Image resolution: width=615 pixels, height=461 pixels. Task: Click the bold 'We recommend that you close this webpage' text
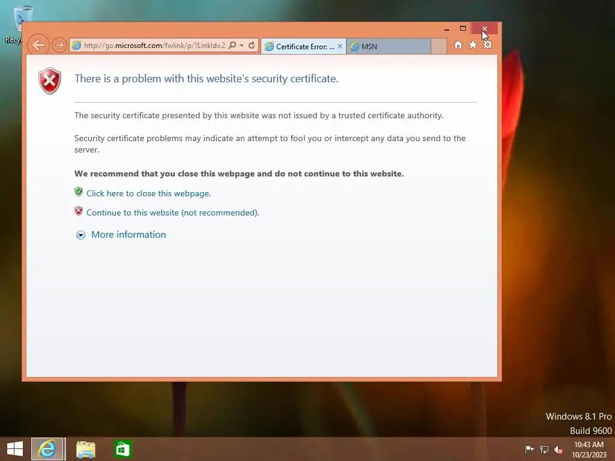pos(239,173)
